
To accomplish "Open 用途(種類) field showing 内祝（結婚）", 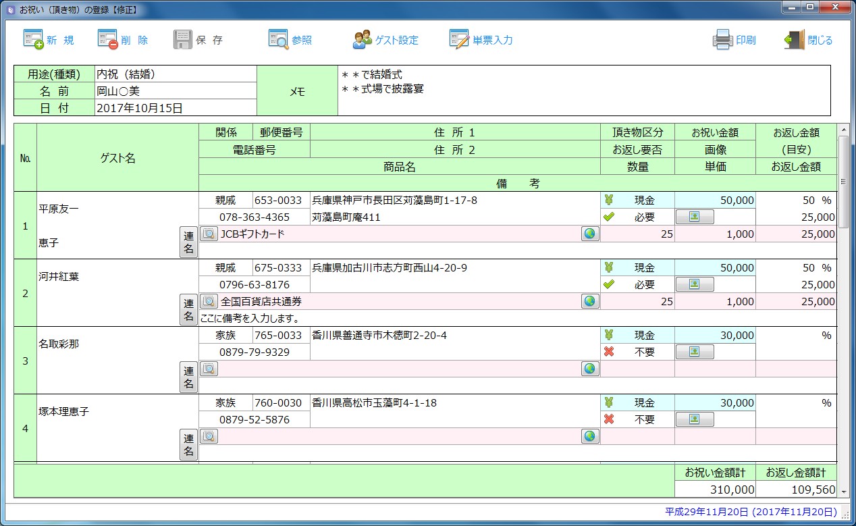I will click(x=176, y=74).
